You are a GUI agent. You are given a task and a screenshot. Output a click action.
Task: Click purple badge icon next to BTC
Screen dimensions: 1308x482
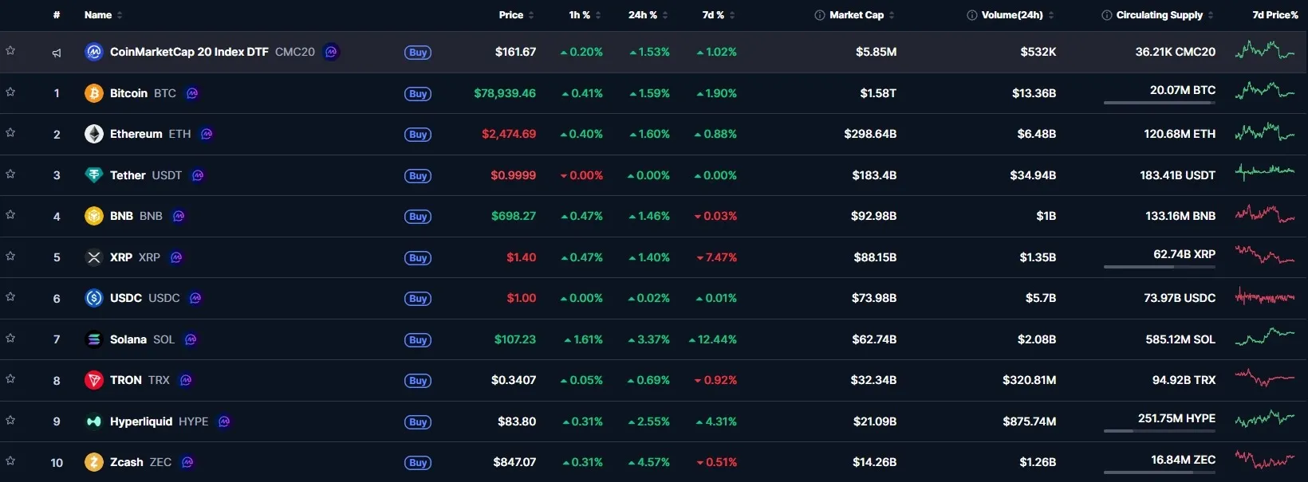point(192,93)
